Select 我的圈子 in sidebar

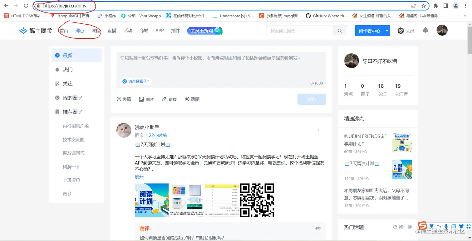tap(76, 98)
